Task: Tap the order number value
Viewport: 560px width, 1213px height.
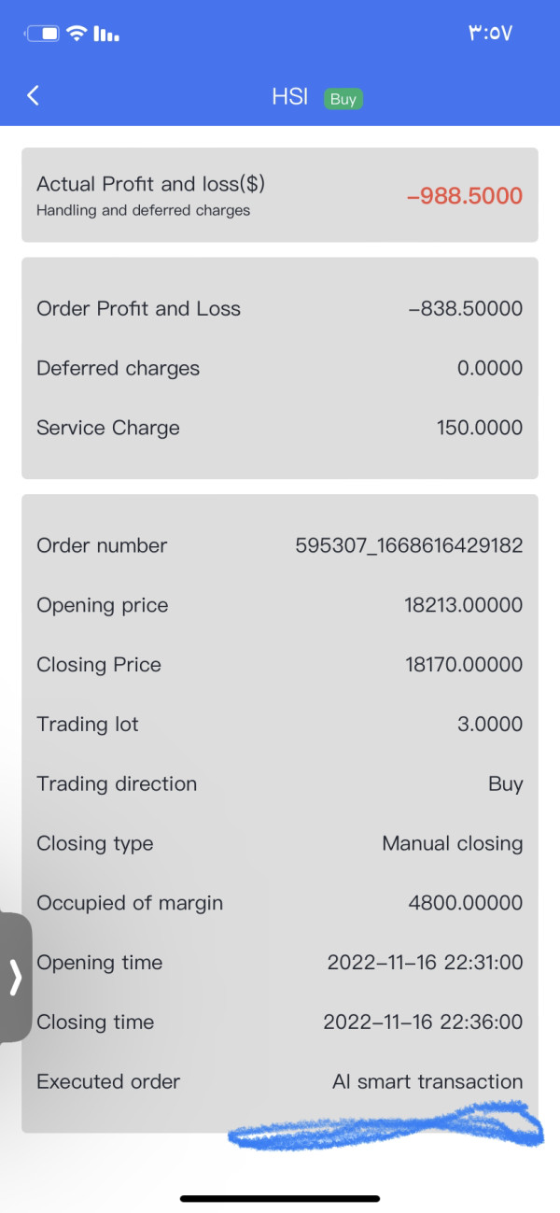Action: tap(409, 545)
